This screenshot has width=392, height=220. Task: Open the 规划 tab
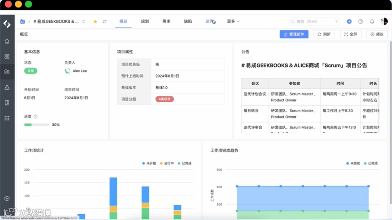tap(145, 21)
